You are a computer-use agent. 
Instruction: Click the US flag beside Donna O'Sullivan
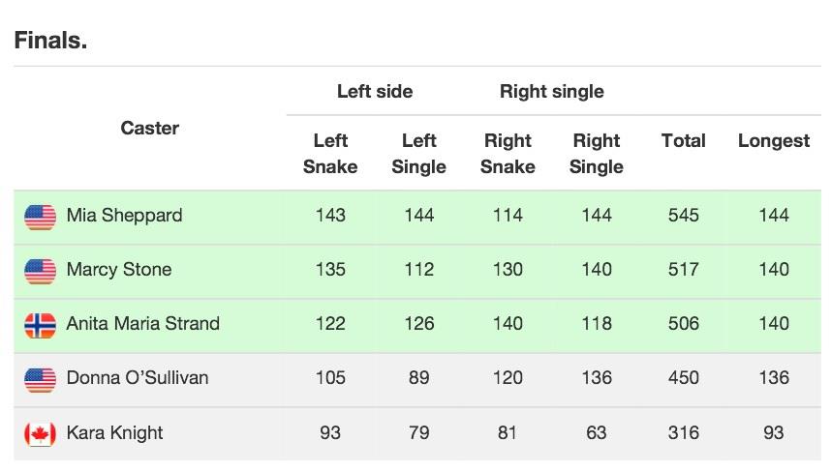(x=41, y=379)
